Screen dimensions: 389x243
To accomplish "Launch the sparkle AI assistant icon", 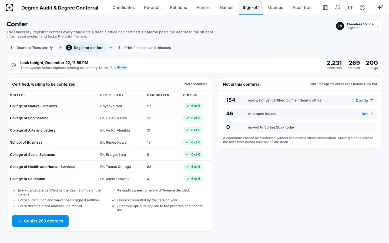I will click(x=380, y=8).
